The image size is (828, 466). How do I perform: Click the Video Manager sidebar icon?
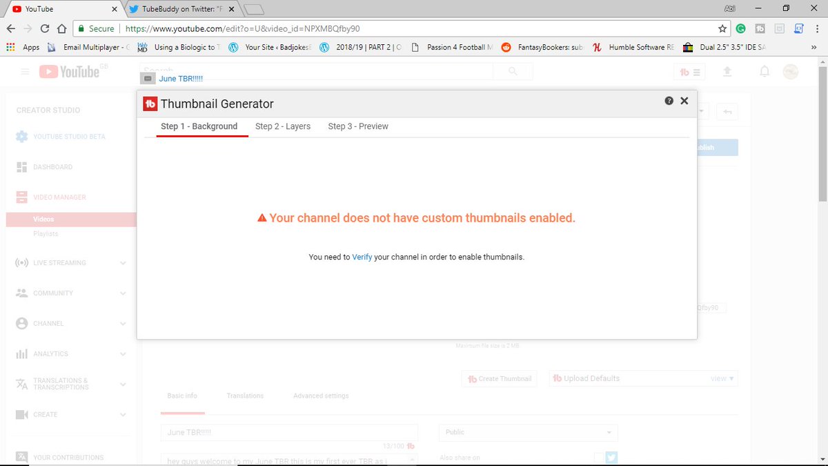[21, 197]
